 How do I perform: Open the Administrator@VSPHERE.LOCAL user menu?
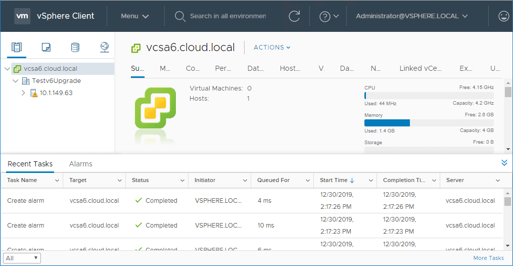(x=411, y=16)
